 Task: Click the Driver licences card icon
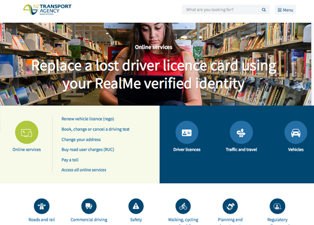pyautogui.click(x=187, y=133)
